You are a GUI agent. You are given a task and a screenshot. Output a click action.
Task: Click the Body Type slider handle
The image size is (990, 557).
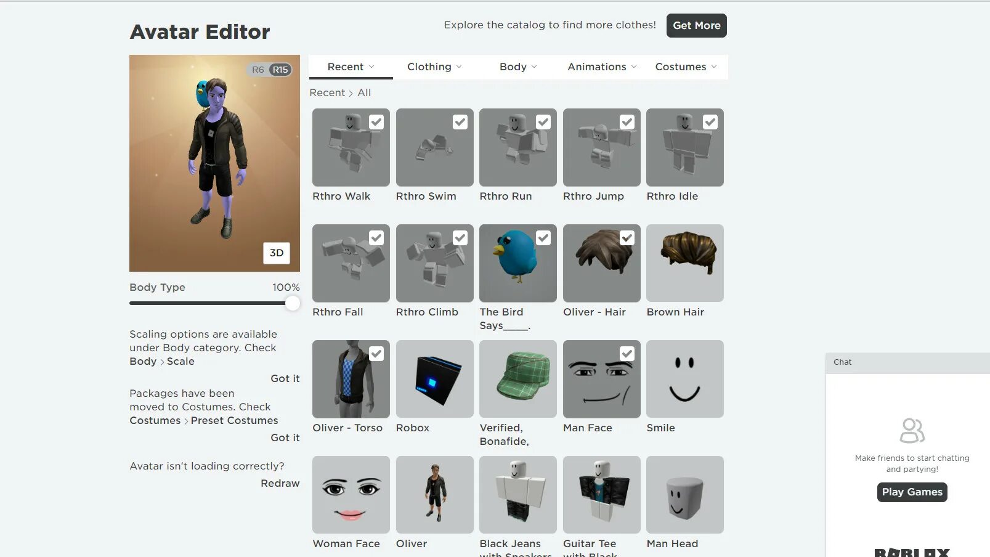[x=293, y=303]
